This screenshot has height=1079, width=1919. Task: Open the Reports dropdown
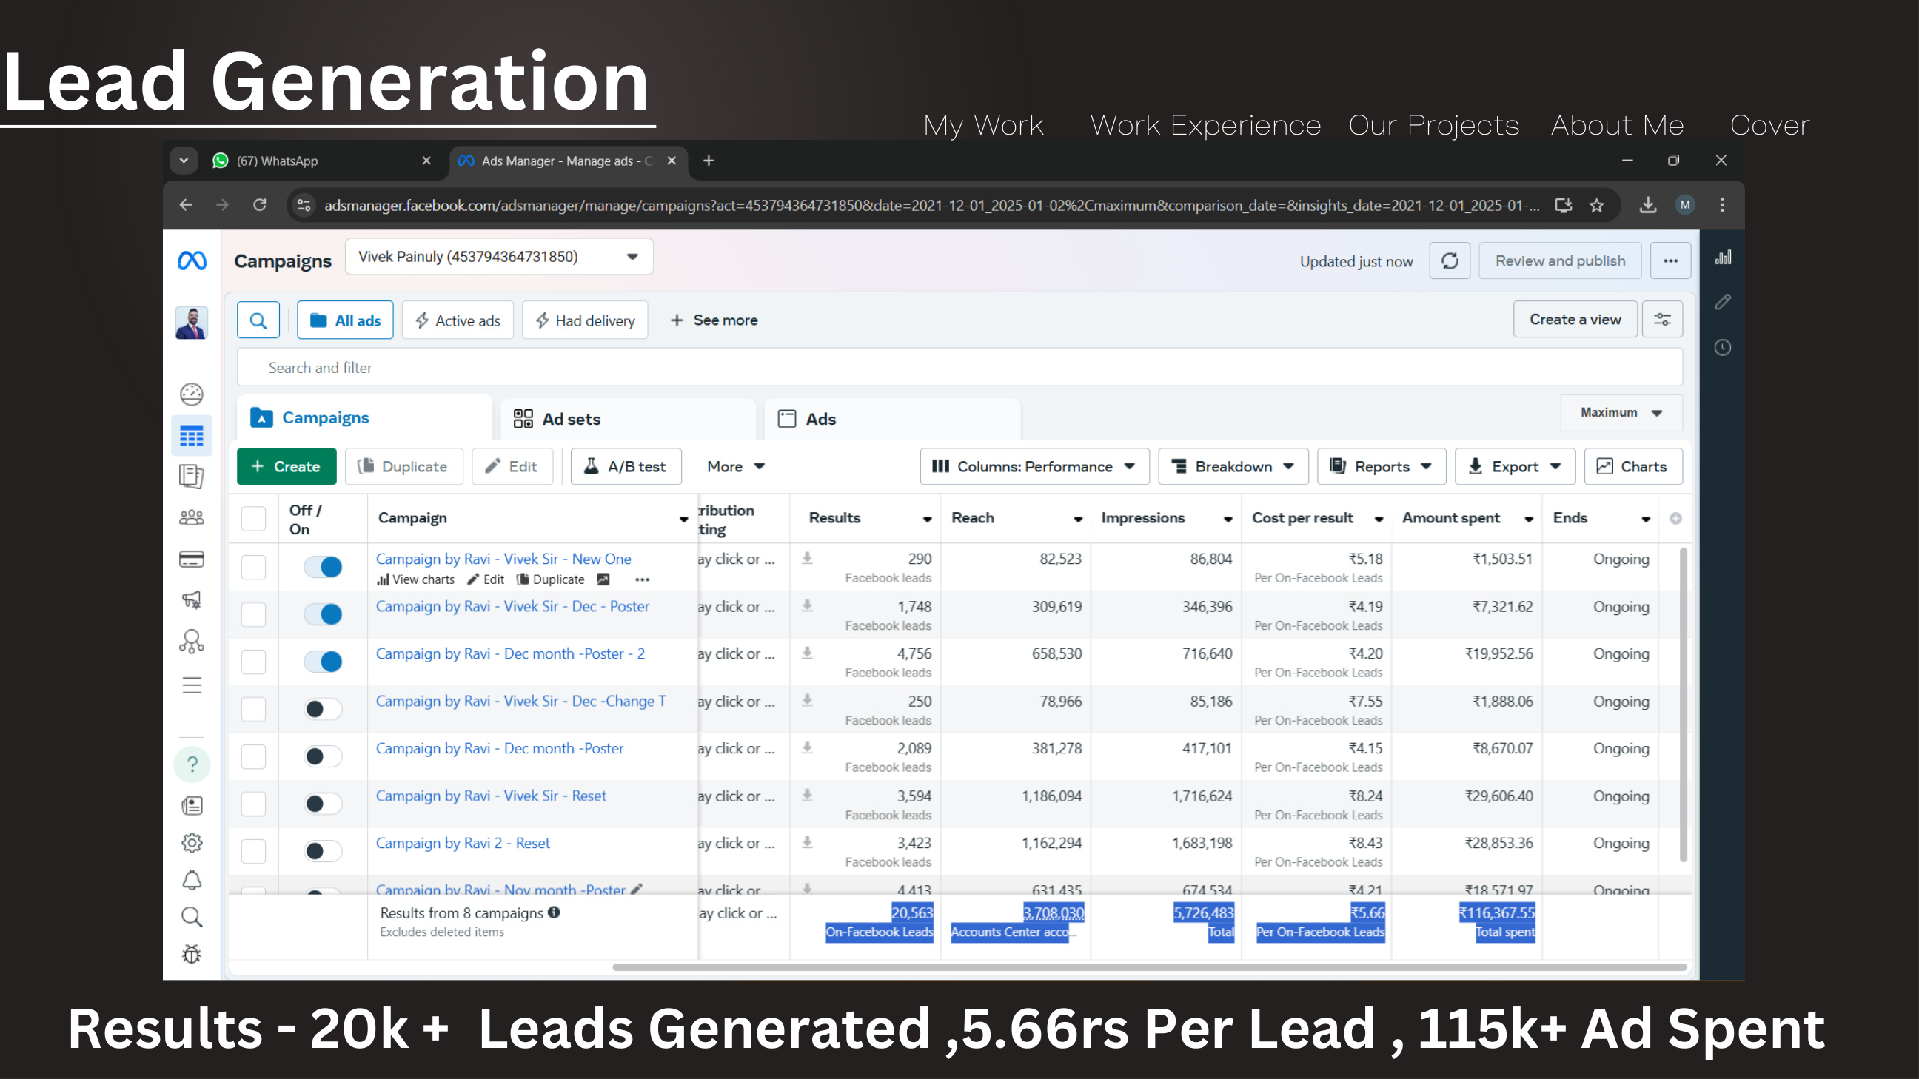pos(1382,467)
